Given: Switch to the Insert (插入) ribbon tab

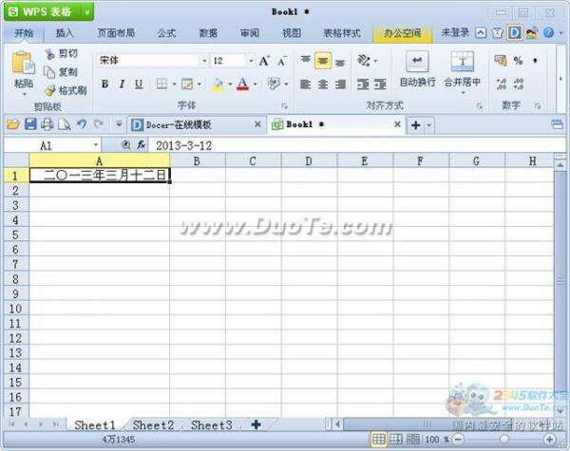Looking at the screenshot, I should click(x=65, y=33).
